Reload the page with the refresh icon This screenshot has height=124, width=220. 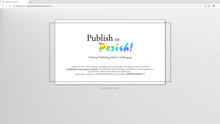coord(10,6)
